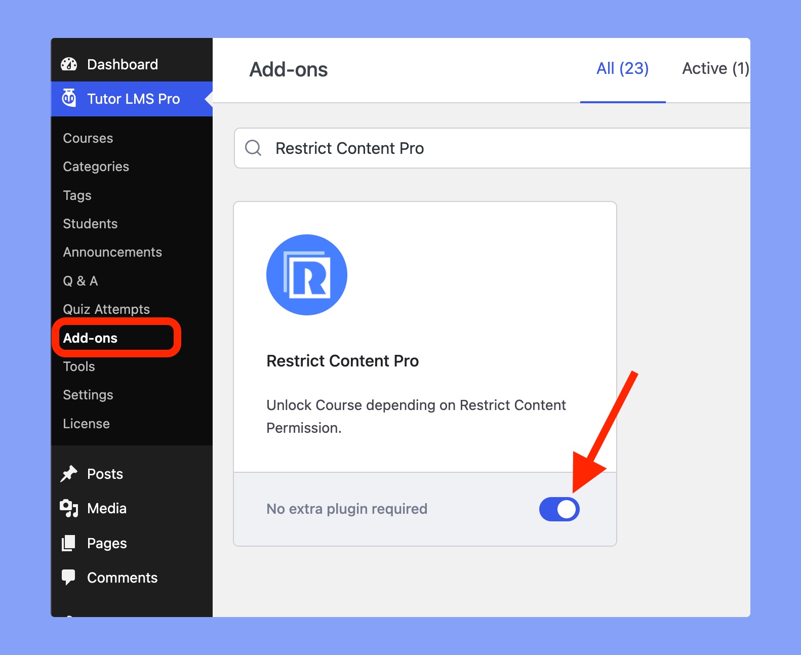Click the Restrict Content Pro card title
This screenshot has height=655, width=801.
343,361
